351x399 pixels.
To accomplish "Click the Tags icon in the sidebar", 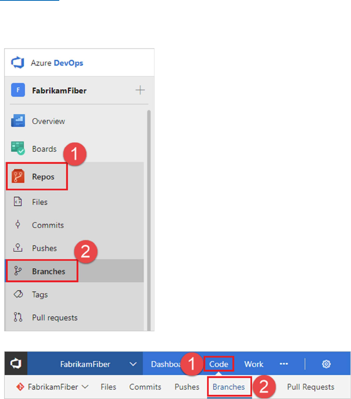I will pyautogui.click(x=18, y=294).
